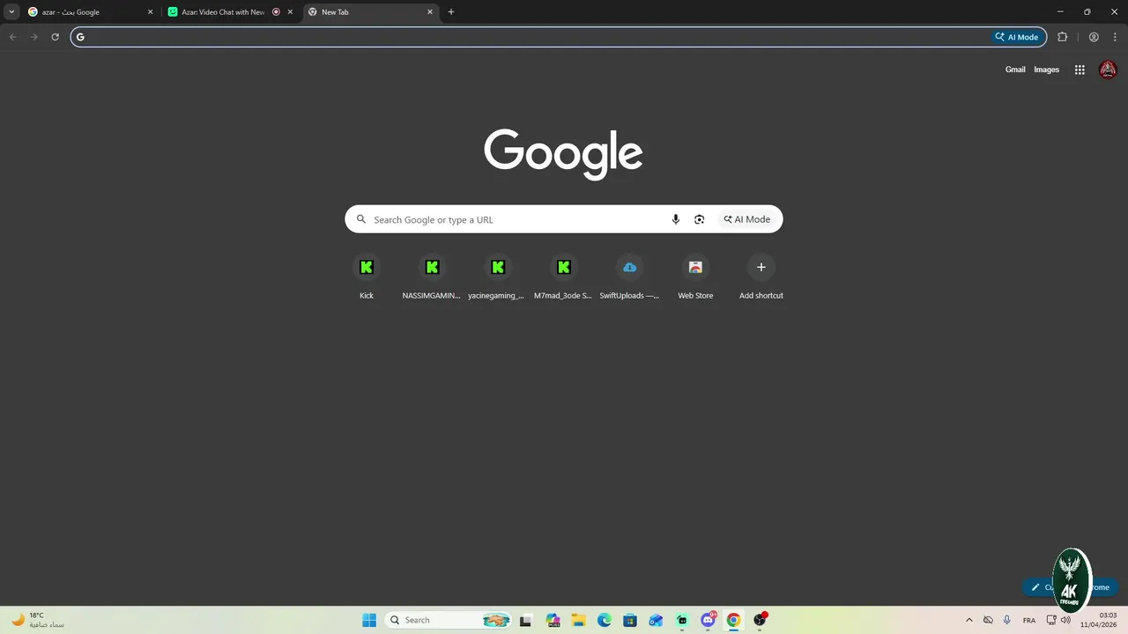This screenshot has width=1128, height=634.
Task: Click the microphone tray icon
Action: click(x=1007, y=620)
